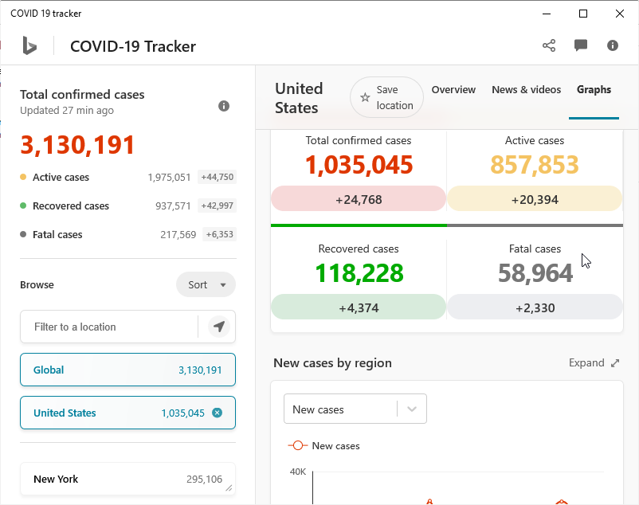Click the Save location button
Viewport: 639px width, 505px height.
[x=386, y=97]
